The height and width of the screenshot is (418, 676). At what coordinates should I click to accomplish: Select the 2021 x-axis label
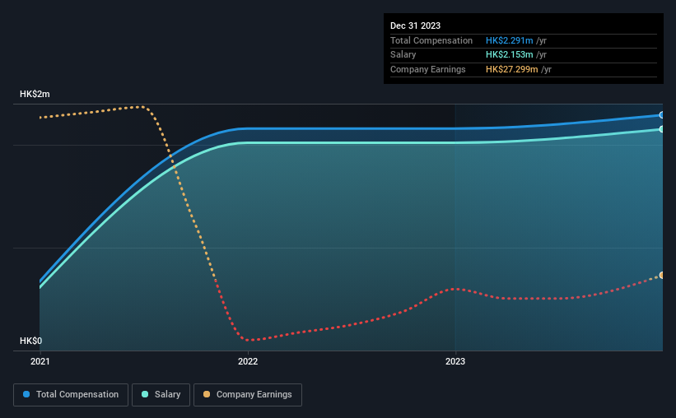pos(40,361)
